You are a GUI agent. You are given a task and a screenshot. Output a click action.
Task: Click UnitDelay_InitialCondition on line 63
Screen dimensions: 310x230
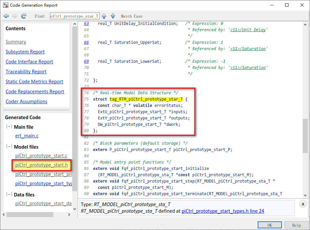click(145, 24)
